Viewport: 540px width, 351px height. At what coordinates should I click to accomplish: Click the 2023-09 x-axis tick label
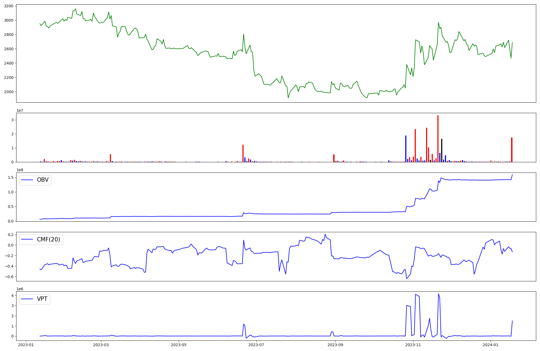click(x=335, y=345)
